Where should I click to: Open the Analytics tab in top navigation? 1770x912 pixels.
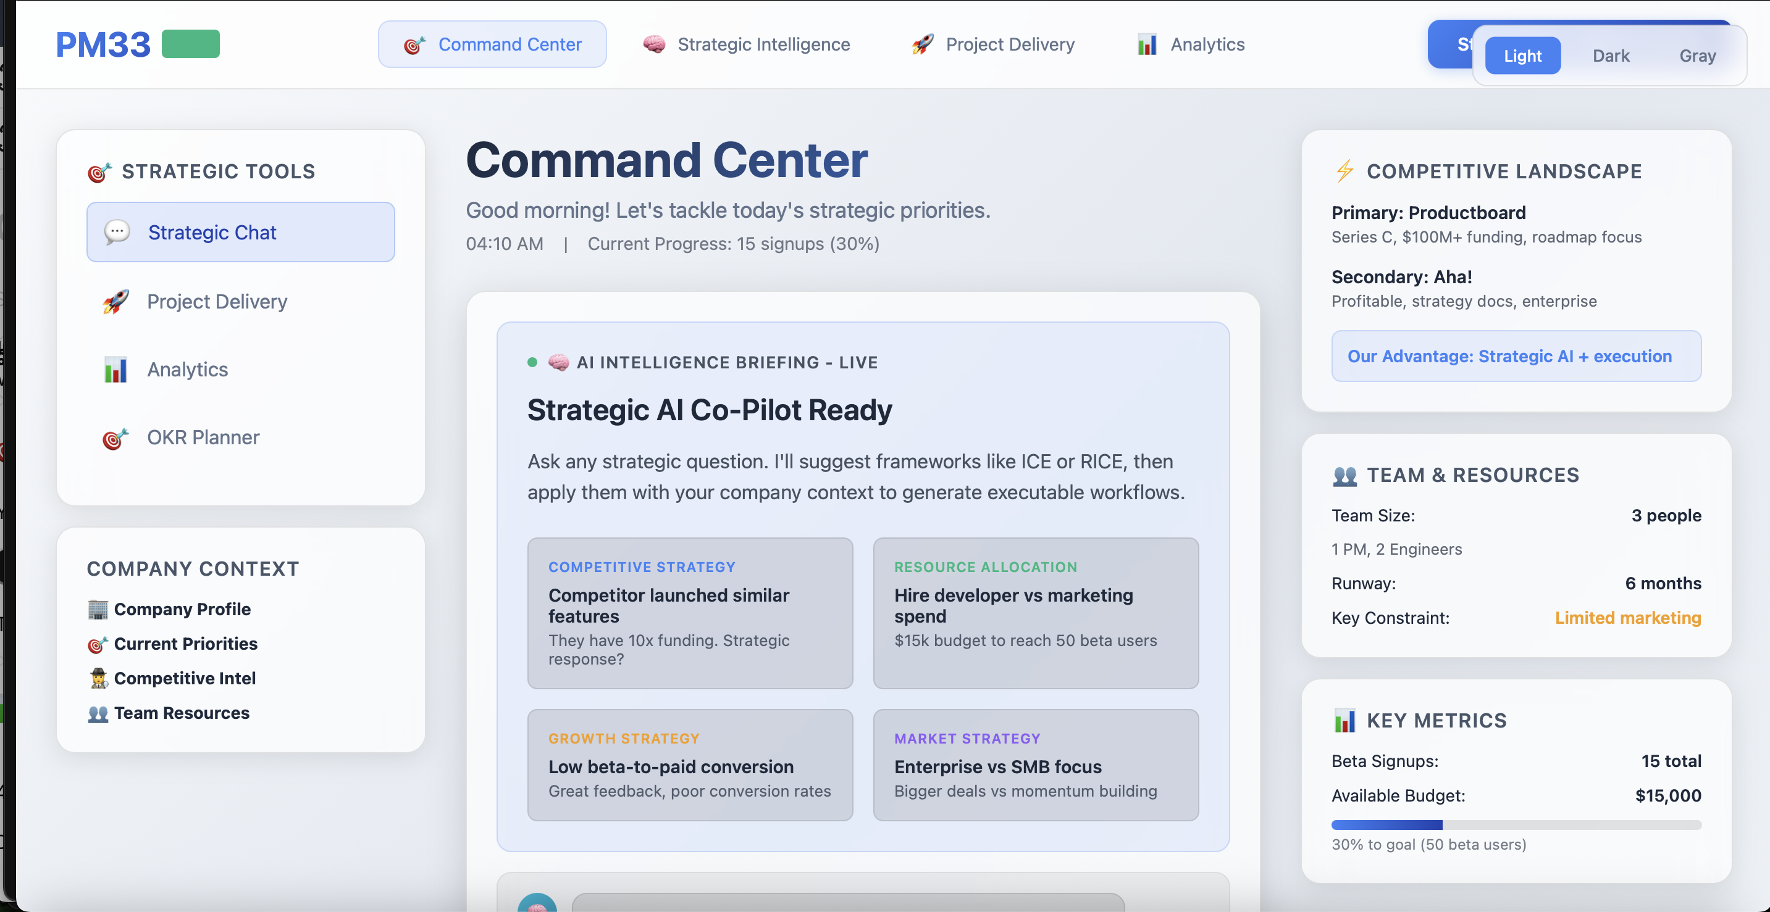(x=1207, y=44)
